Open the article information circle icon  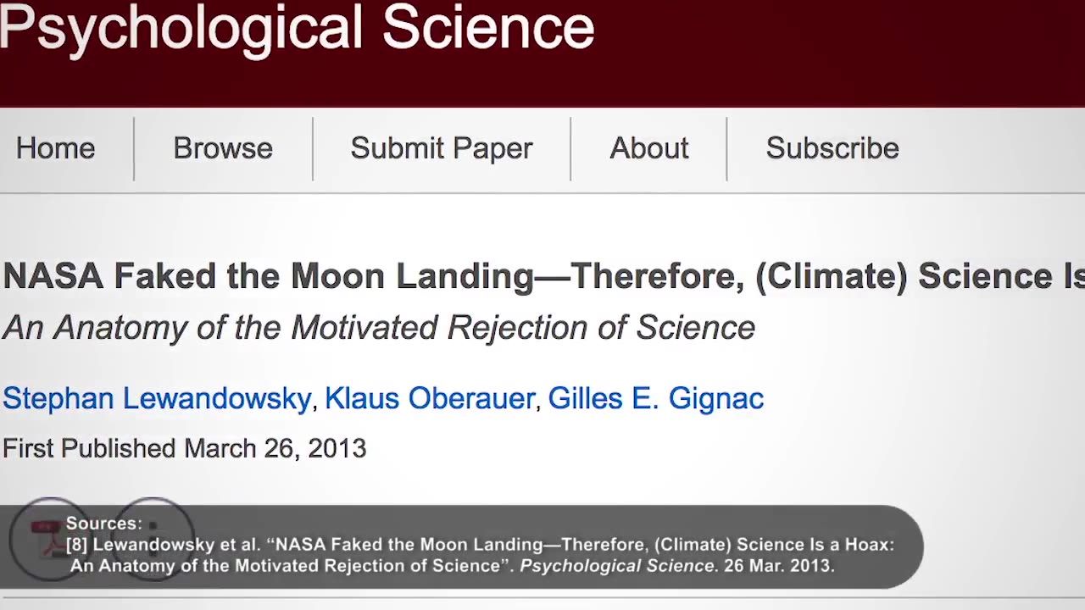coord(153,537)
